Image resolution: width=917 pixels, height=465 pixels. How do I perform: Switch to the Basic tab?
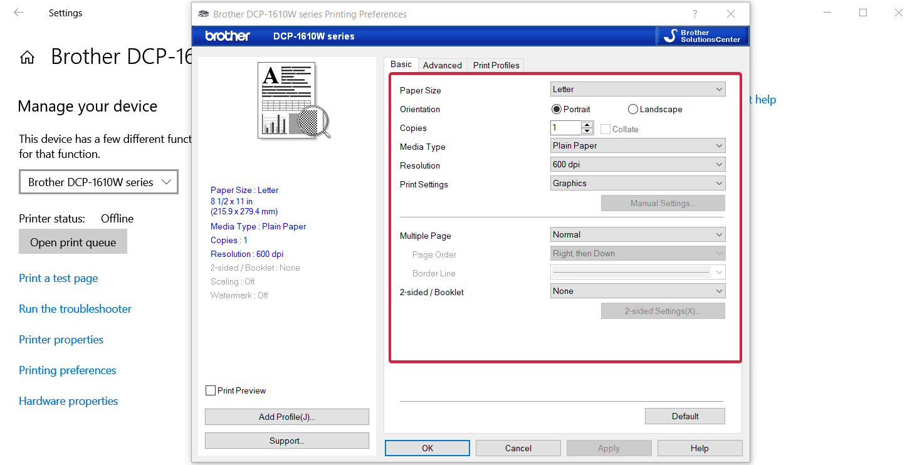401,65
